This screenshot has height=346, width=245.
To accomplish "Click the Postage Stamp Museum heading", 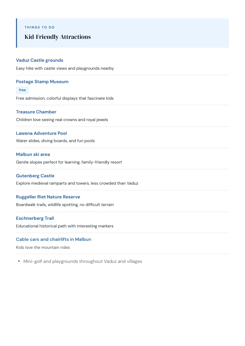I will pos(42,82).
